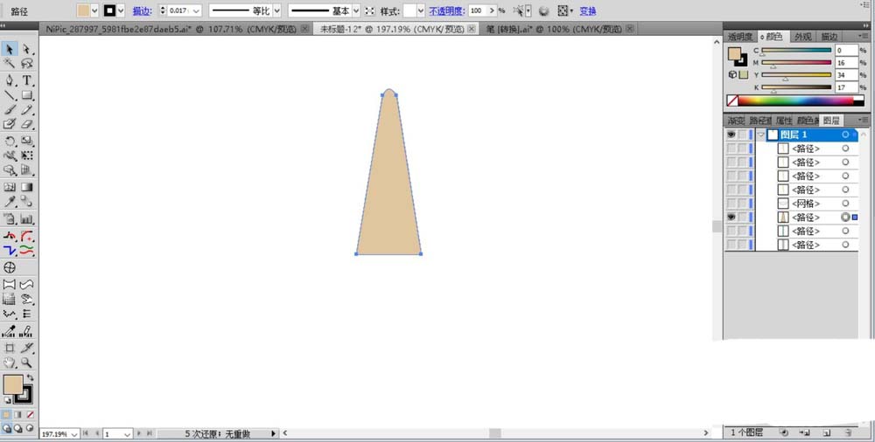Click the 描边 link in control bar
The image size is (875, 442).
pos(142,11)
